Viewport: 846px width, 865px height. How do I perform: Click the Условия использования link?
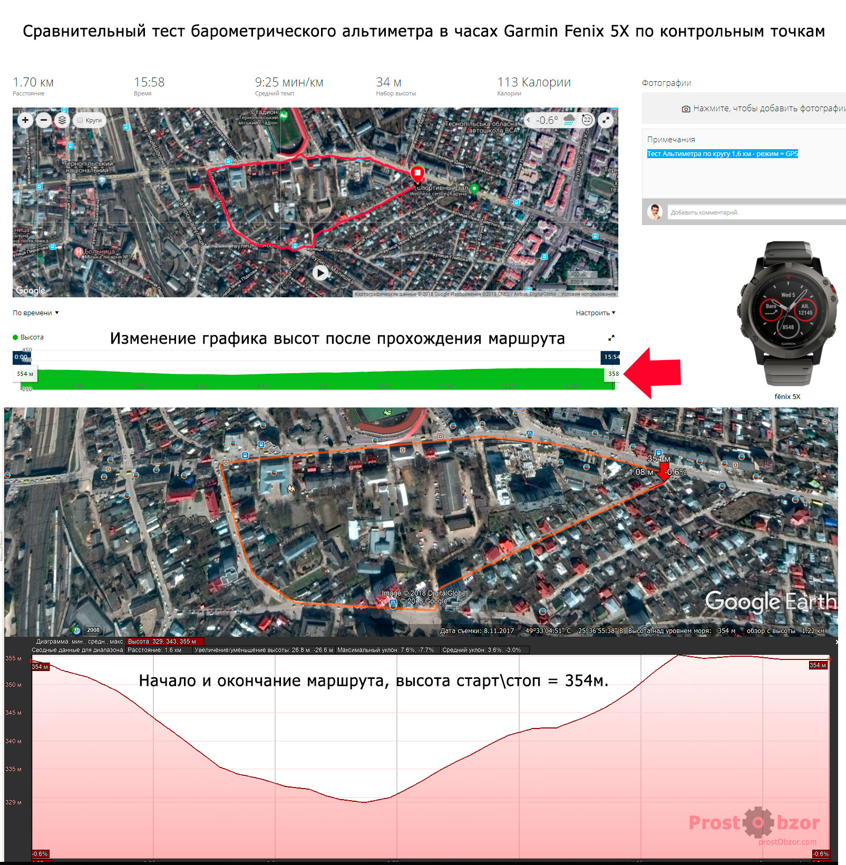588,294
